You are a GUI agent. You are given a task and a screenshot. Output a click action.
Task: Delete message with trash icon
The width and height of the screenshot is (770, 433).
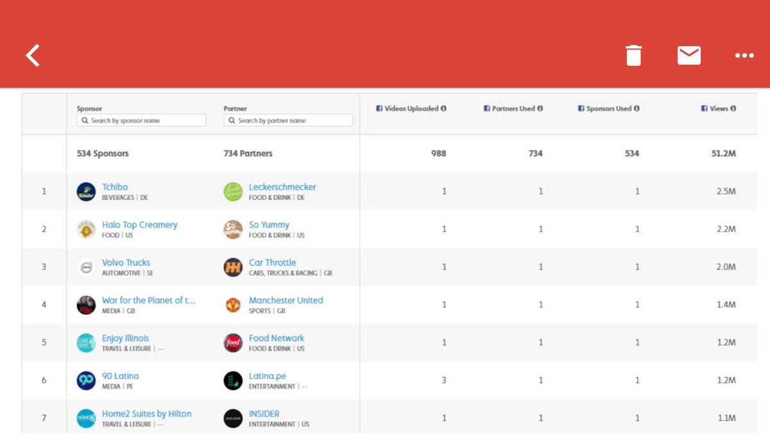coord(633,55)
